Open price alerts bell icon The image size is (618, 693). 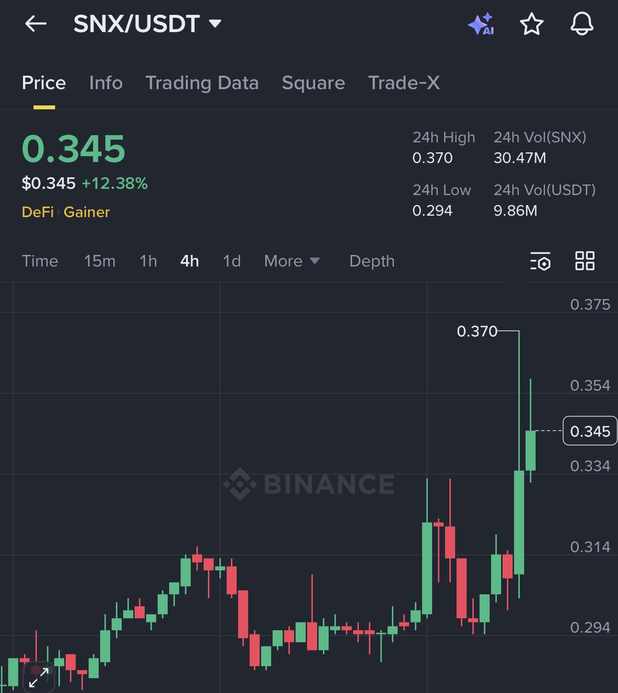pos(582,24)
